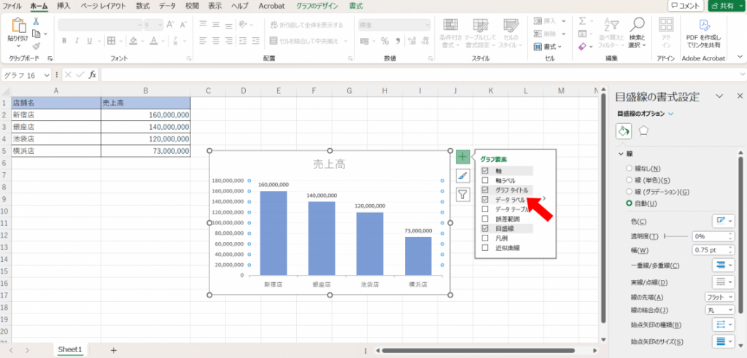Select the Fill & Line paint bucket icon

coord(623,131)
